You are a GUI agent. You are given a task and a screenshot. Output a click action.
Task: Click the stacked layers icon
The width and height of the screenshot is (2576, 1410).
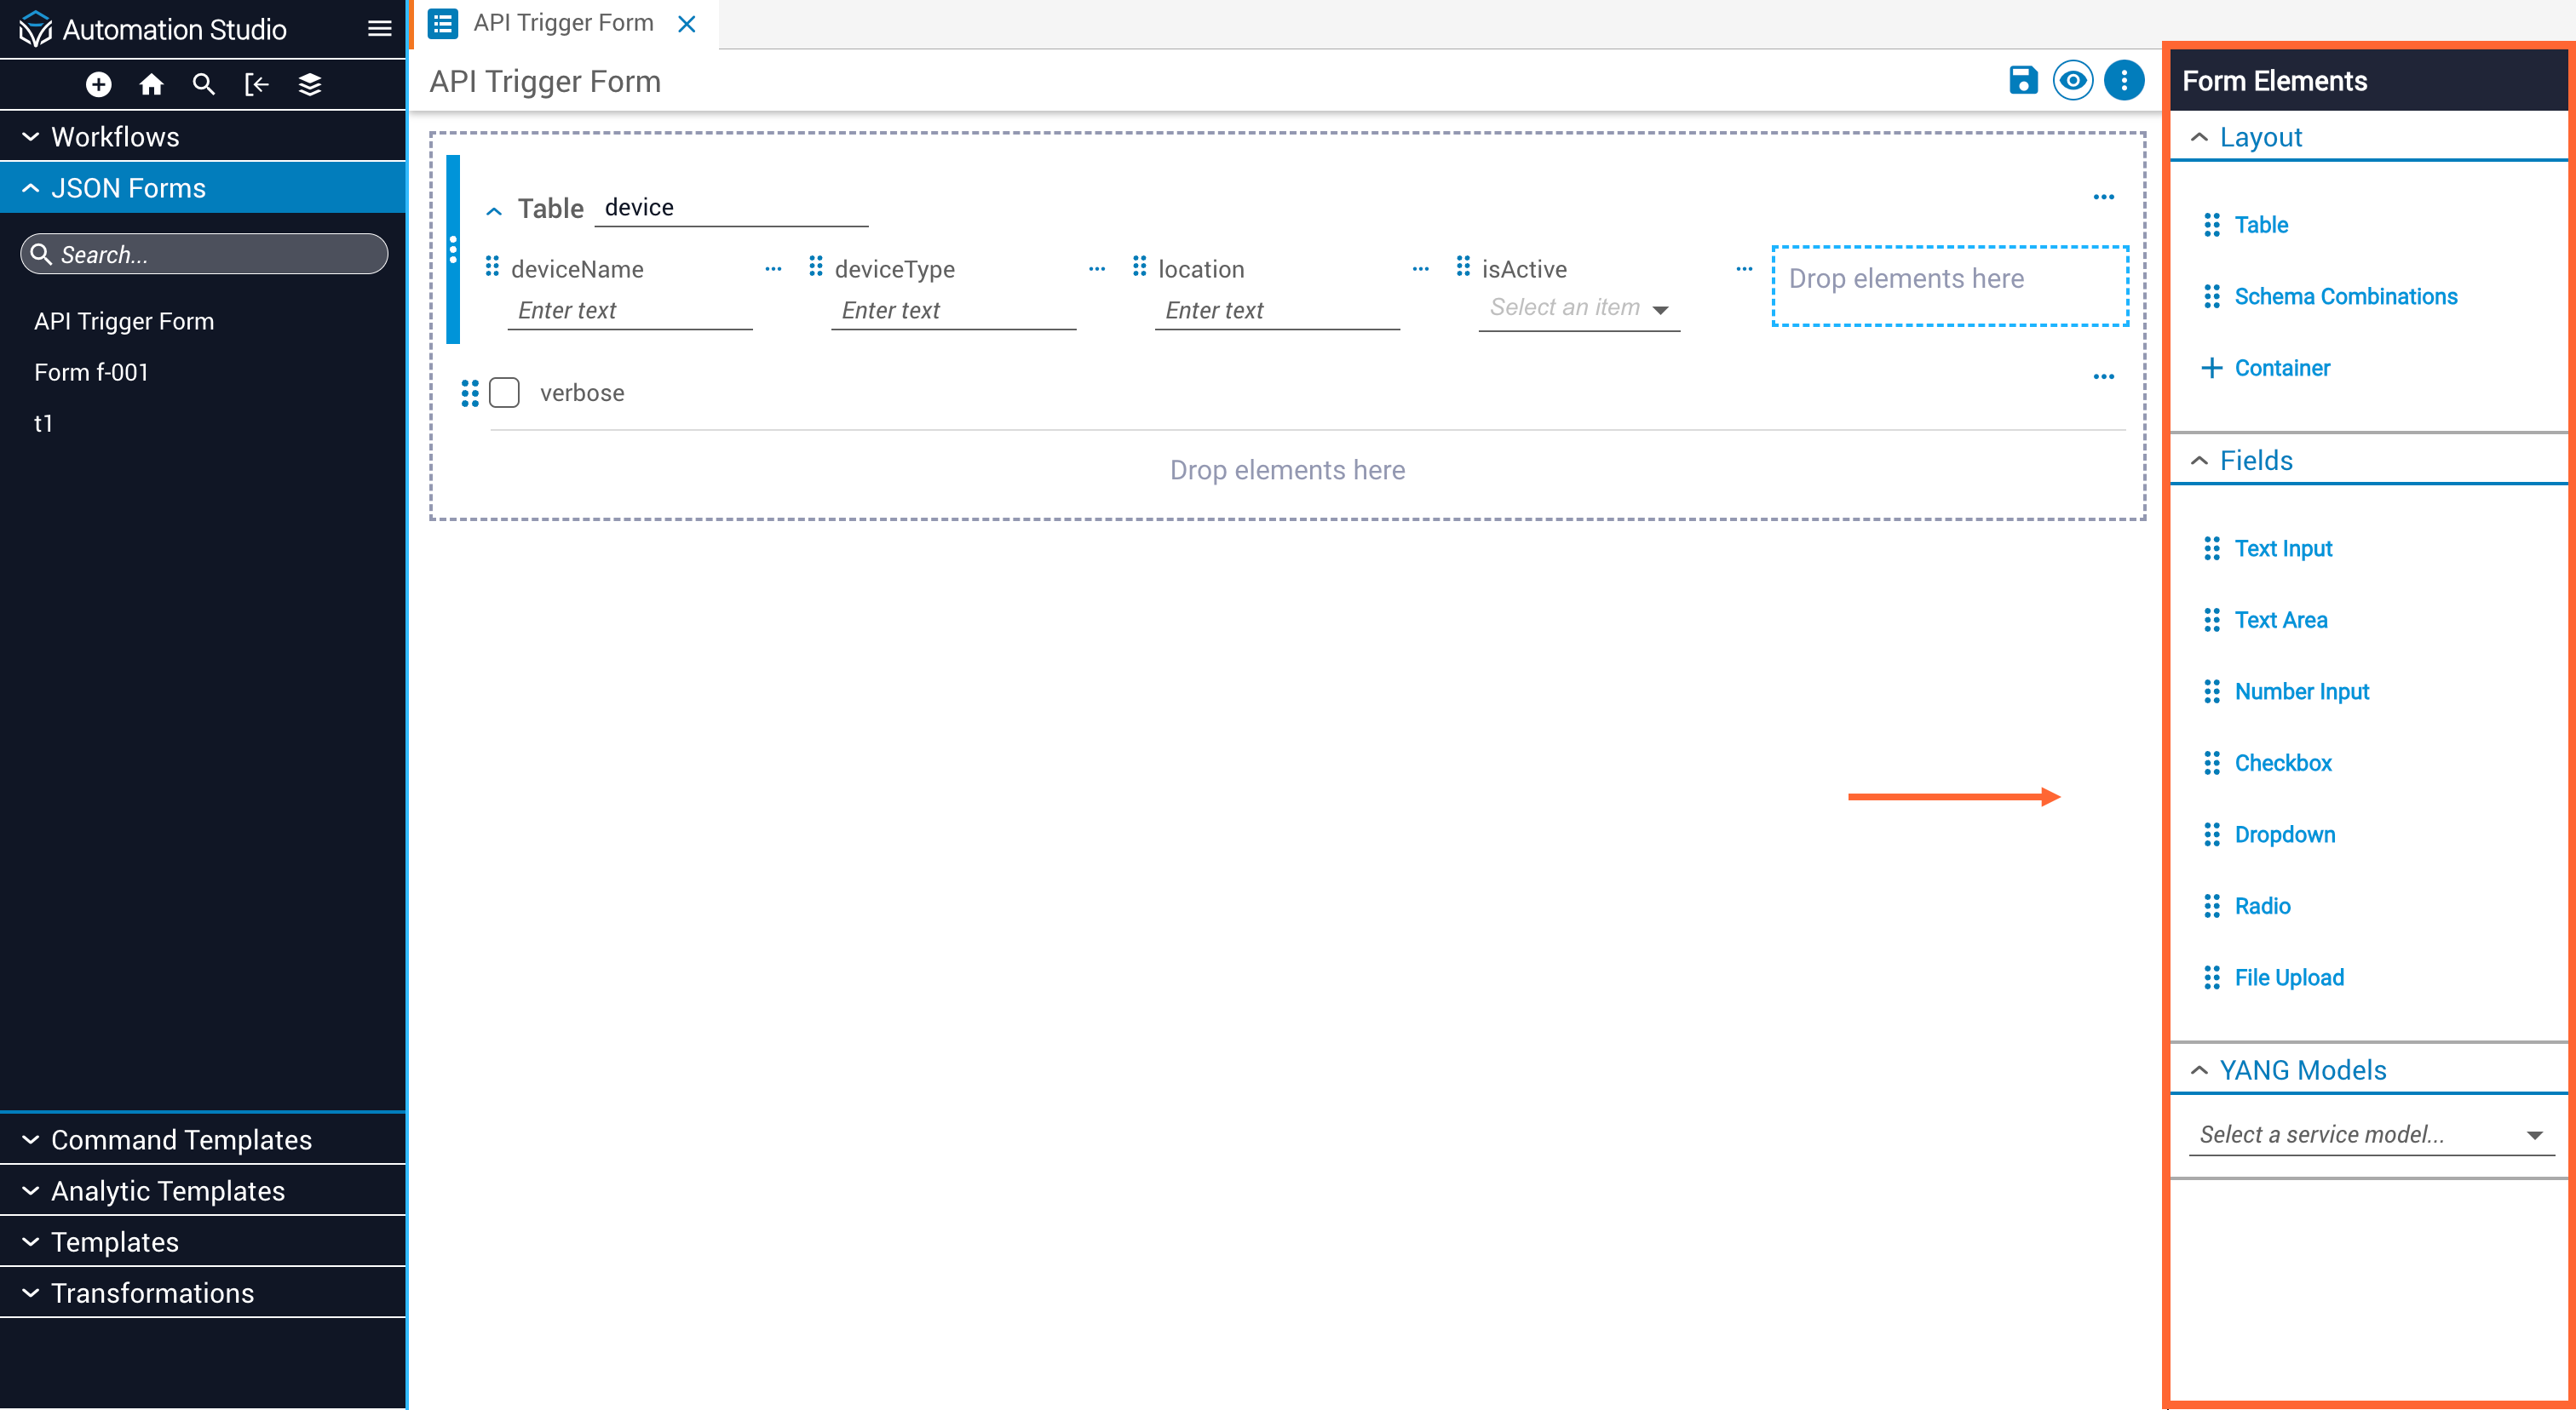coord(310,85)
